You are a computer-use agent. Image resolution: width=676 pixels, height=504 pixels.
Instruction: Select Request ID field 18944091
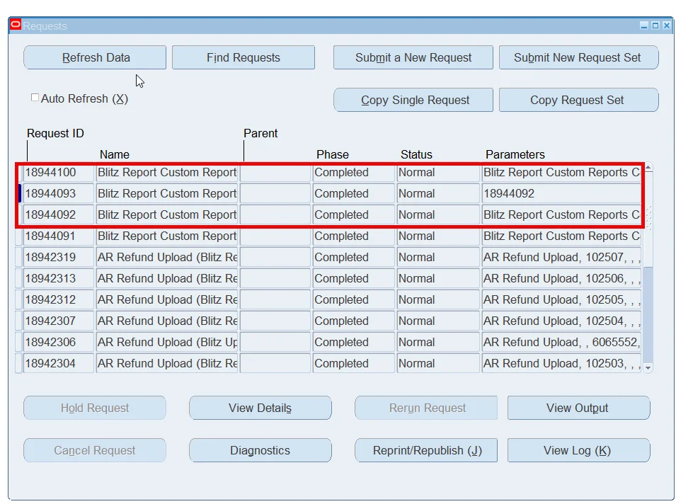click(x=59, y=236)
